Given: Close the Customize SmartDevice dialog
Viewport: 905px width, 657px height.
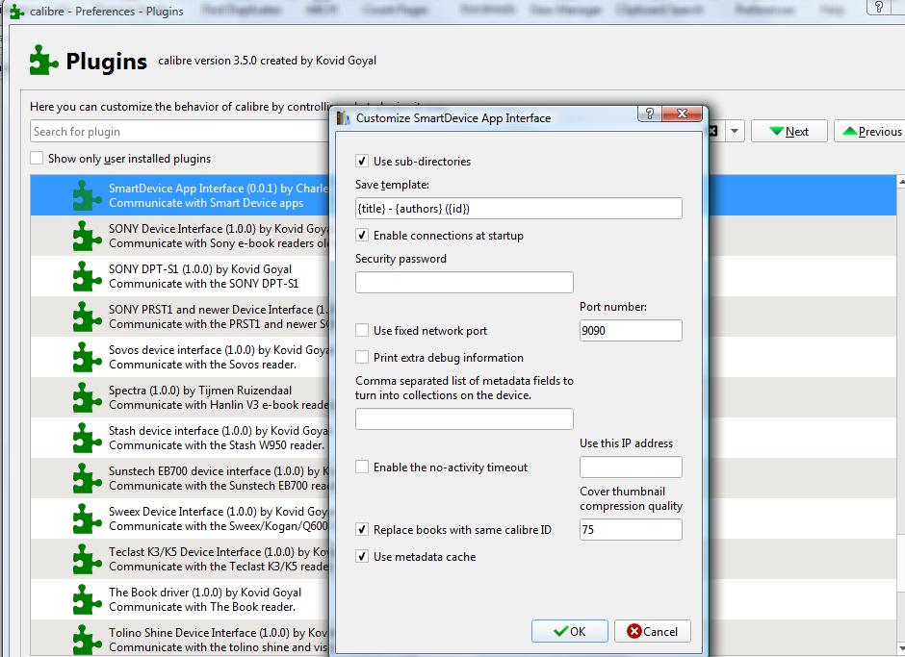Looking at the screenshot, I should (683, 114).
